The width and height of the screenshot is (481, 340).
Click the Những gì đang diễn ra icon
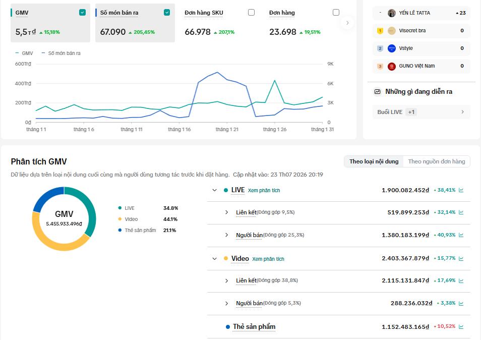pos(377,92)
